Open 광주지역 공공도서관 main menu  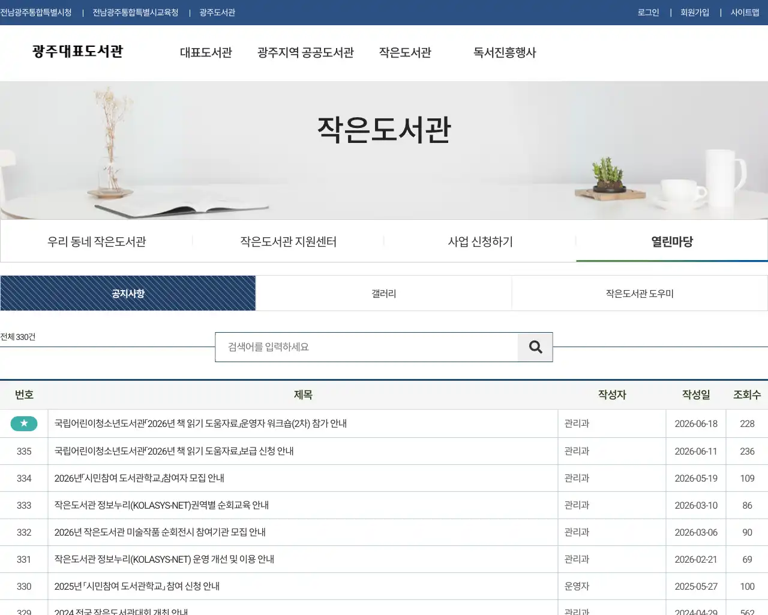[x=305, y=53]
